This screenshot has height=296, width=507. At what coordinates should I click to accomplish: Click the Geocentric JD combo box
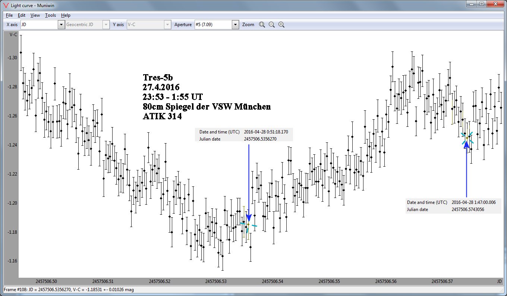tap(87, 25)
